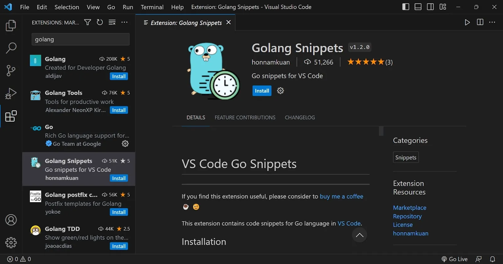
Task: Customize layout icon in title bar
Action: point(443,7)
